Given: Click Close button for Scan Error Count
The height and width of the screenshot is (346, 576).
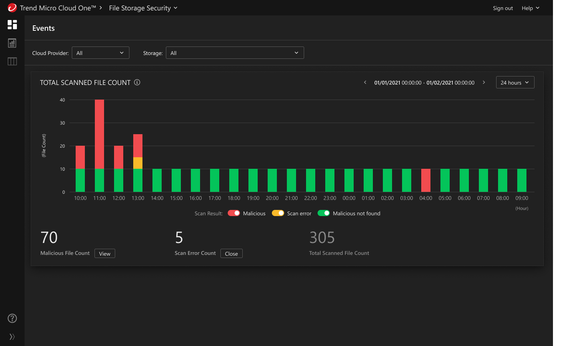Looking at the screenshot, I should (x=231, y=253).
